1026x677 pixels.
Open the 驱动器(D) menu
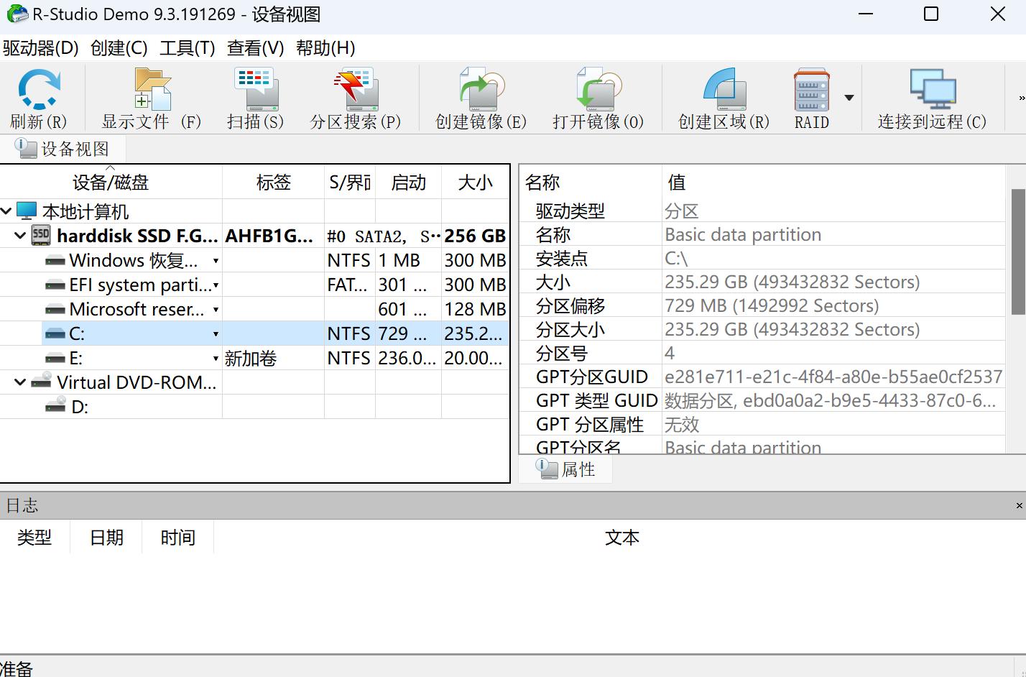tap(40, 47)
